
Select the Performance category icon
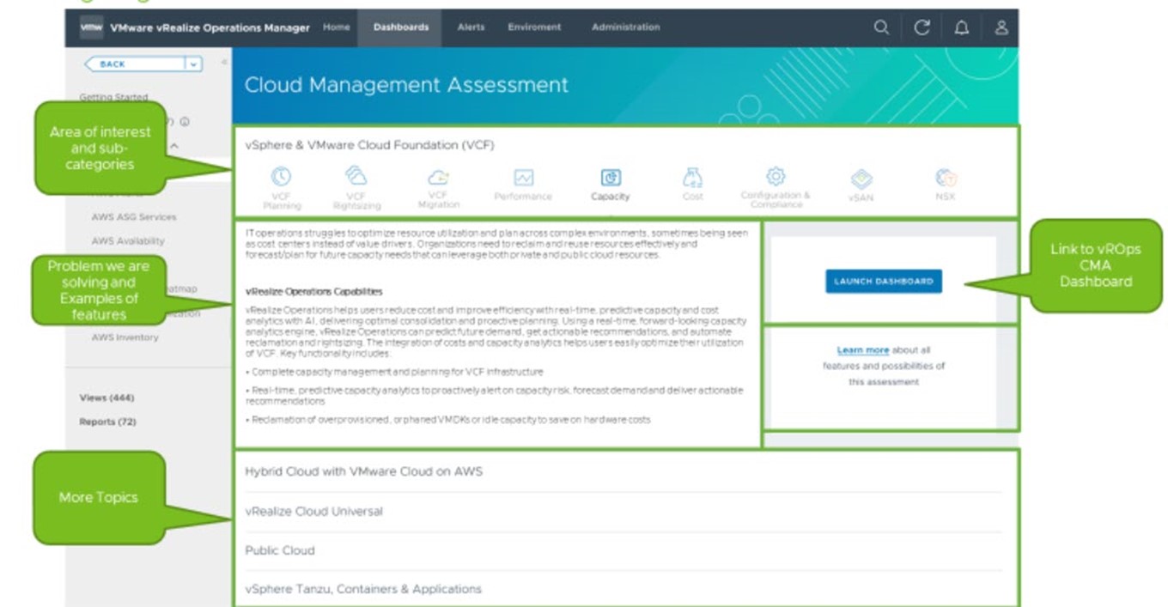tap(523, 178)
